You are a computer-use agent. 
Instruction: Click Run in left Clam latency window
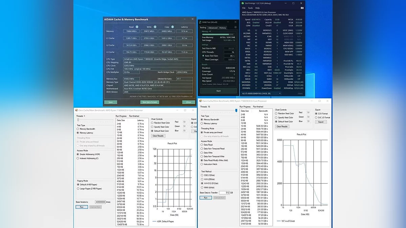point(82,207)
